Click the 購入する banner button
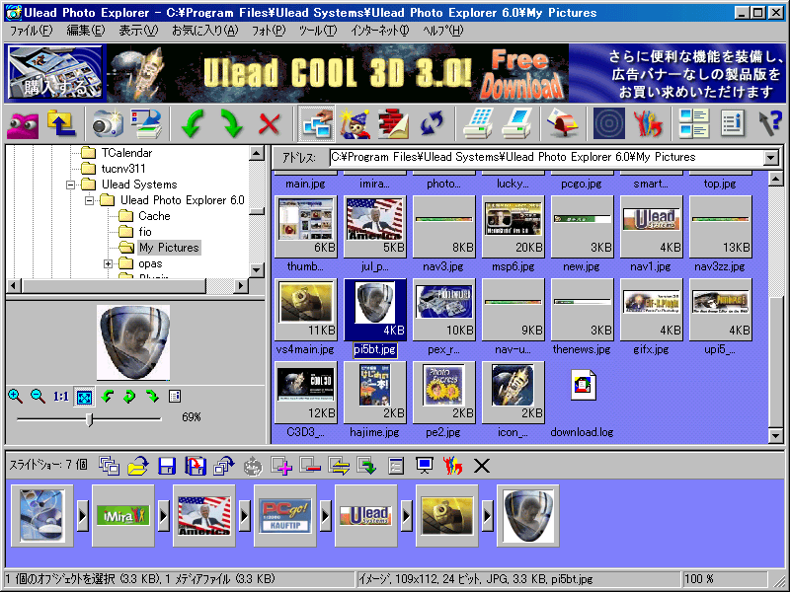Viewport: 790px width, 592px height. (x=54, y=73)
